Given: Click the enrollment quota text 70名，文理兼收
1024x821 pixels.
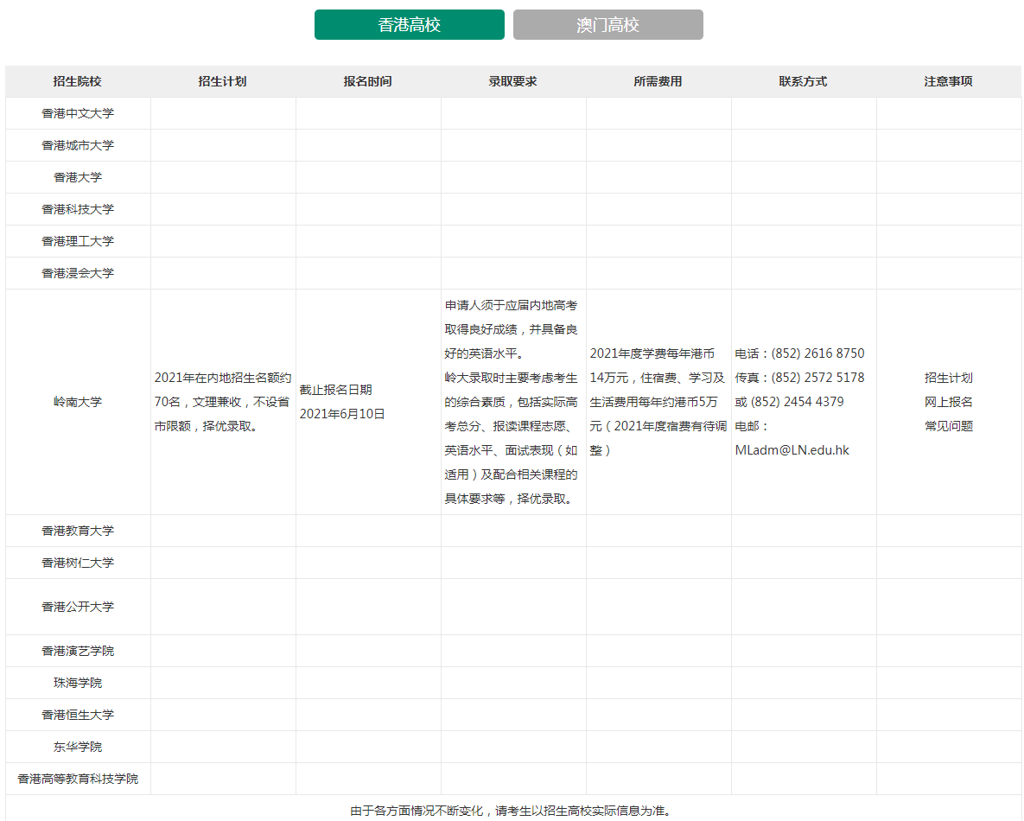Looking at the screenshot, I should (x=199, y=403).
